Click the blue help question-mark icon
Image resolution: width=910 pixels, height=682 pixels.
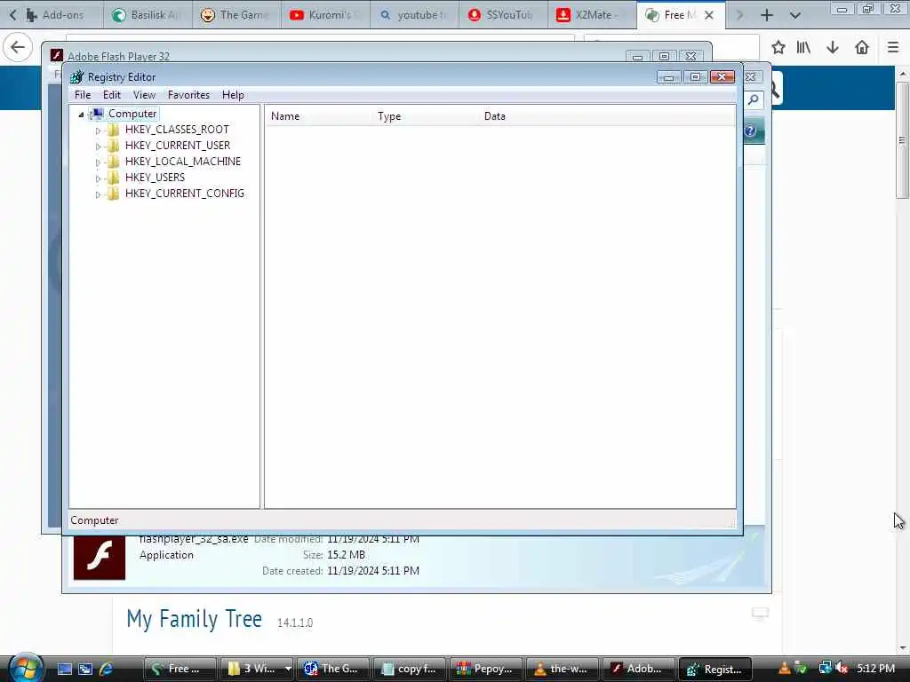[751, 131]
